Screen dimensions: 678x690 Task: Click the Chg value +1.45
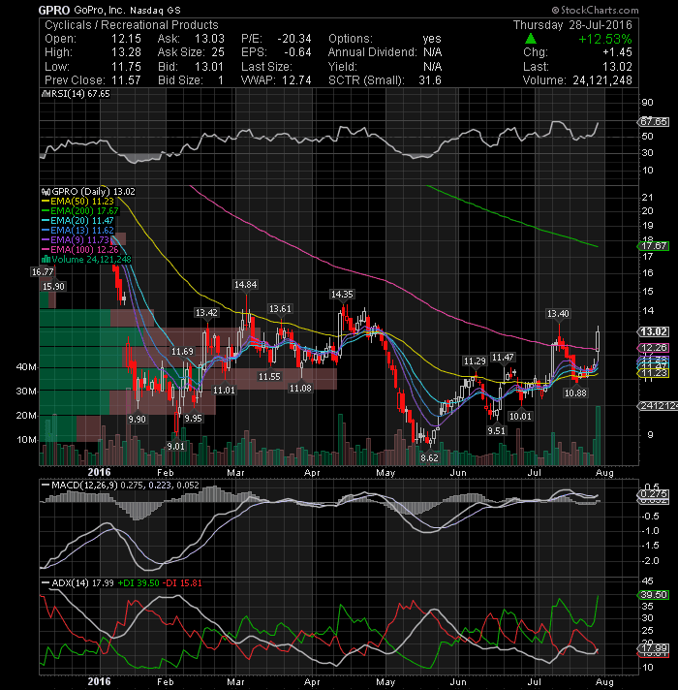(x=617, y=52)
